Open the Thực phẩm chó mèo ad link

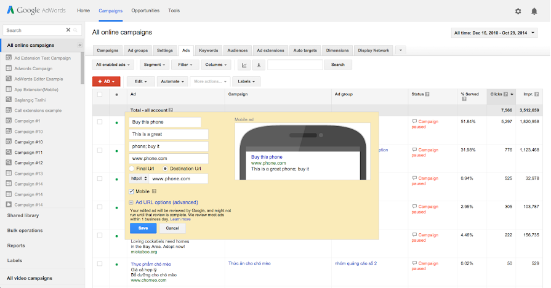[151, 264]
